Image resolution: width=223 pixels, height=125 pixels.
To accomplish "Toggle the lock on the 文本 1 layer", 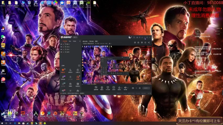I will 63,49.
